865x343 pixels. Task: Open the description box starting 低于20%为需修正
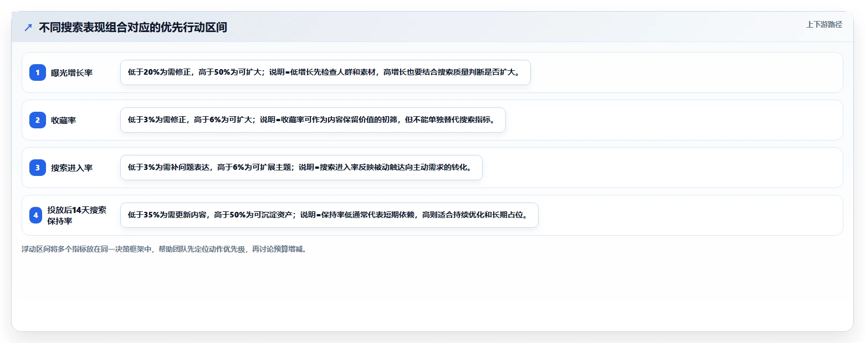[325, 72]
